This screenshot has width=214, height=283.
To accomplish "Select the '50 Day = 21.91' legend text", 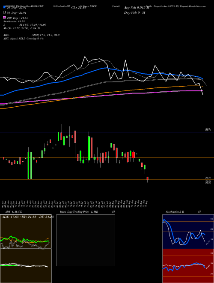I will click(16, 13).
